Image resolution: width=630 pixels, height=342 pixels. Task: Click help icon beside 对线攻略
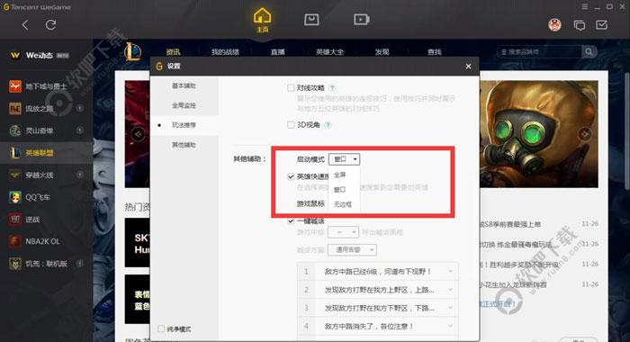click(x=332, y=87)
